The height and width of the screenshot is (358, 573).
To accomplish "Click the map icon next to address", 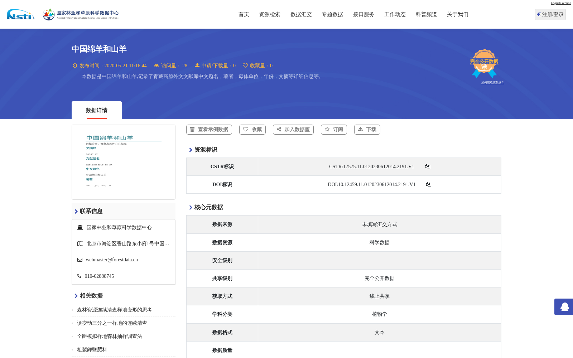I will tap(80, 243).
